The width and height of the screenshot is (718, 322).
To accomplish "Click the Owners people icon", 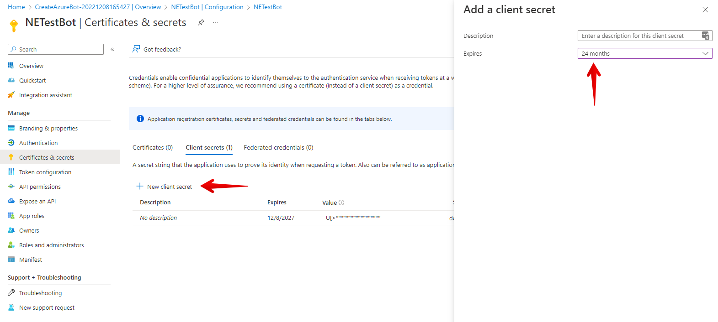I will coord(11,230).
